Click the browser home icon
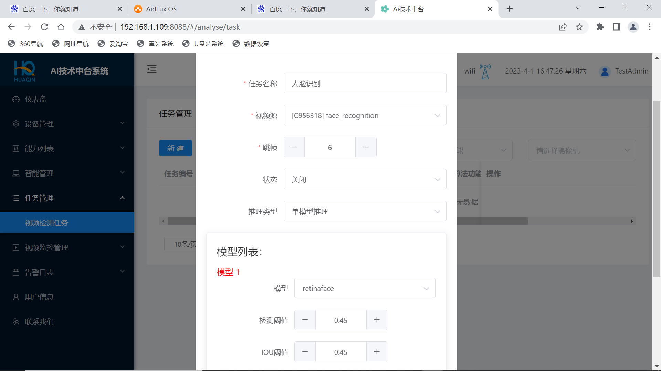 (x=61, y=27)
